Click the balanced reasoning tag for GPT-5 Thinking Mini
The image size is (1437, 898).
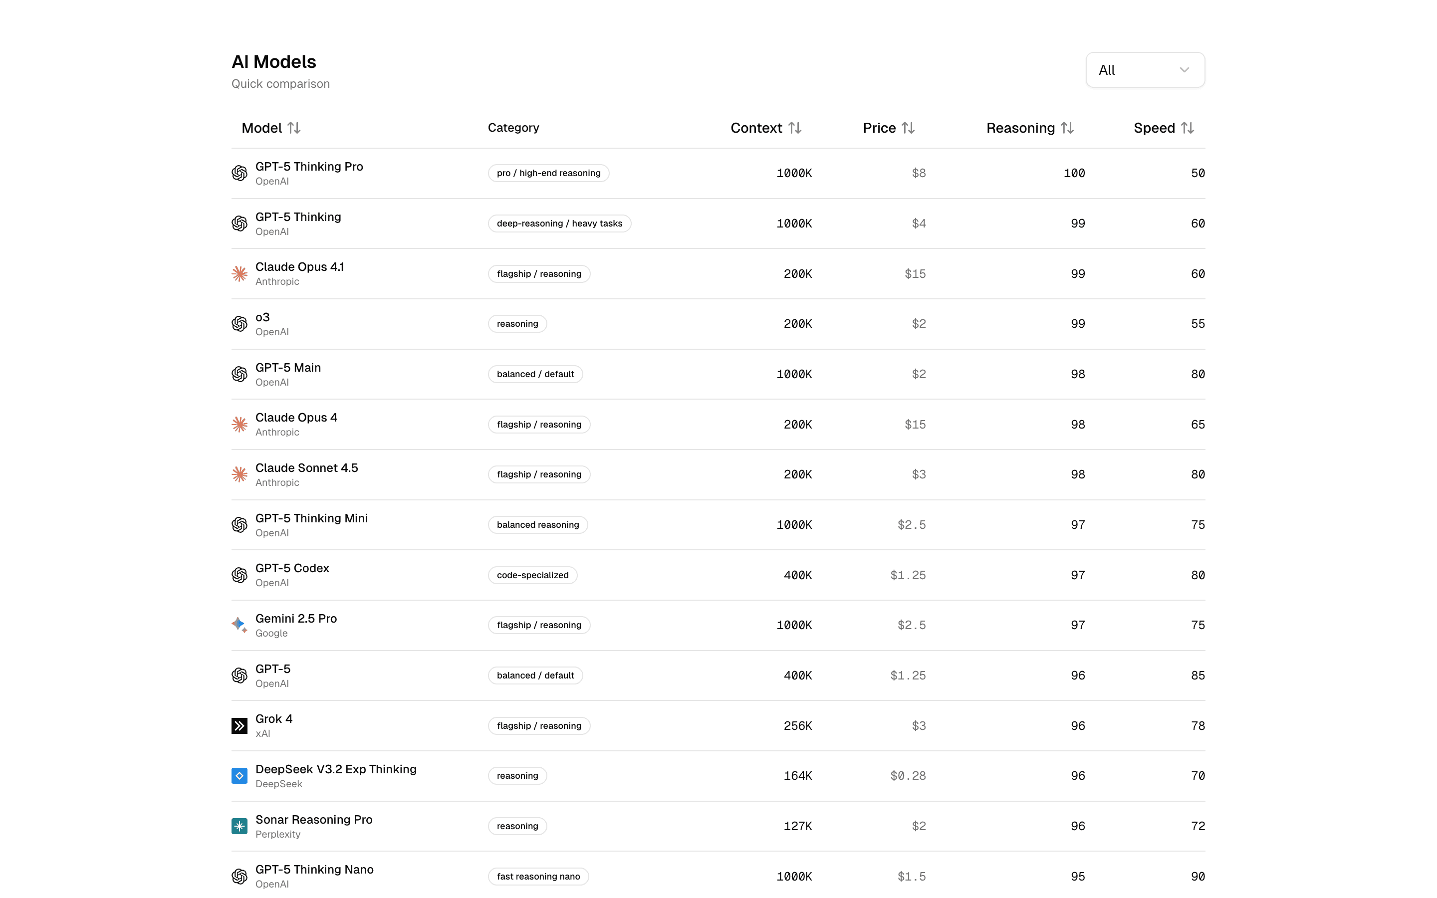[x=537, y=524]
